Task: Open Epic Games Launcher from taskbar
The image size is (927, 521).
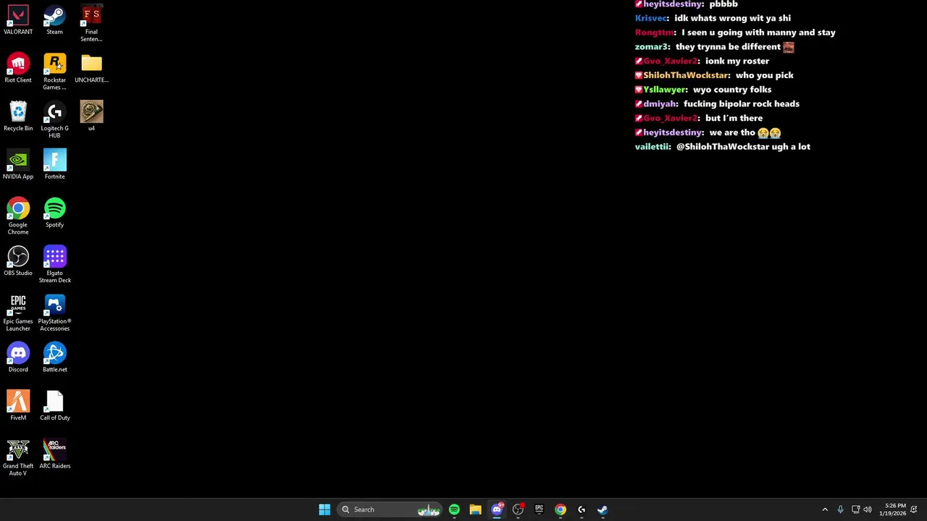Action: [539, 509]
